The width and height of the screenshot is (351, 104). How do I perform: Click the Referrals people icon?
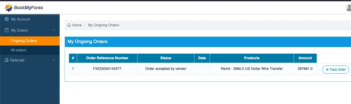click(x=7, y=60)
